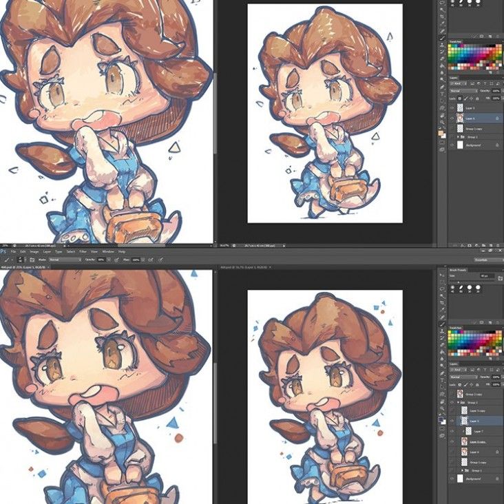Click the Opacity value field in options bar

tap(101, 260)
